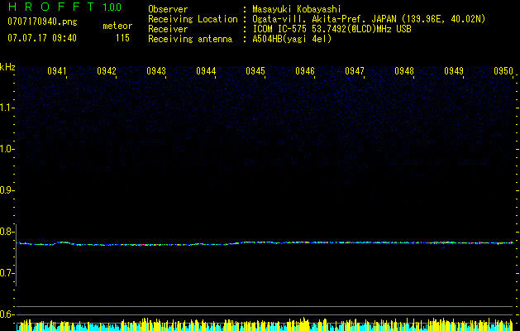Select the meteor count 115

122,38
